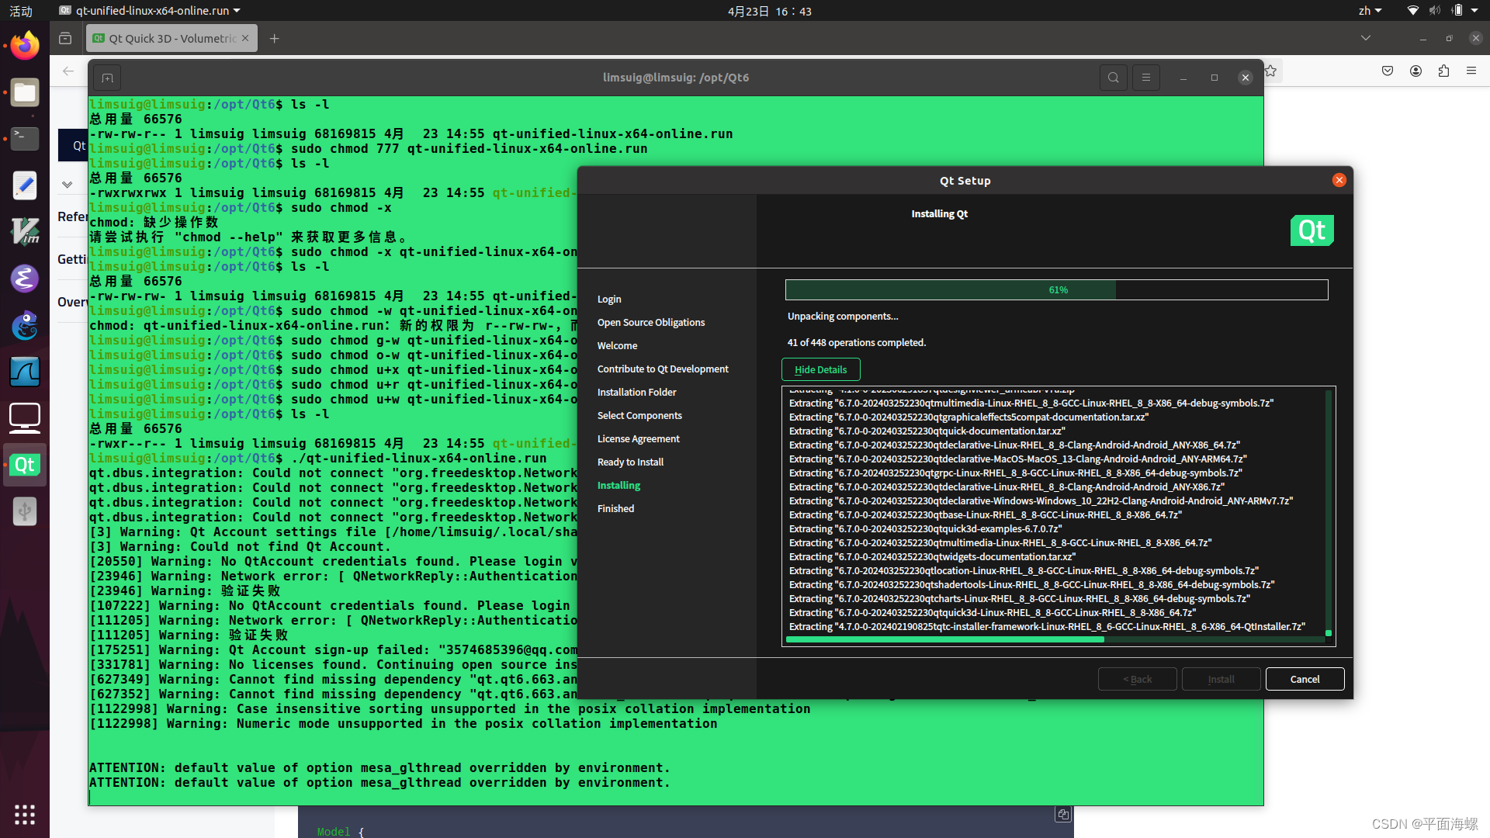Click the details log horizontal scrollbar
Screen dimensions: 1490x838
pyautogui.click(x=944, y=639)
